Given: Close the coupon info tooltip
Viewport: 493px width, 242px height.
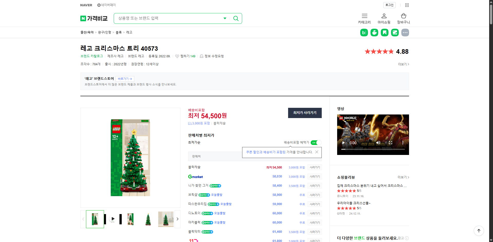Looking at the screenshot, I should tap(317, 152).
